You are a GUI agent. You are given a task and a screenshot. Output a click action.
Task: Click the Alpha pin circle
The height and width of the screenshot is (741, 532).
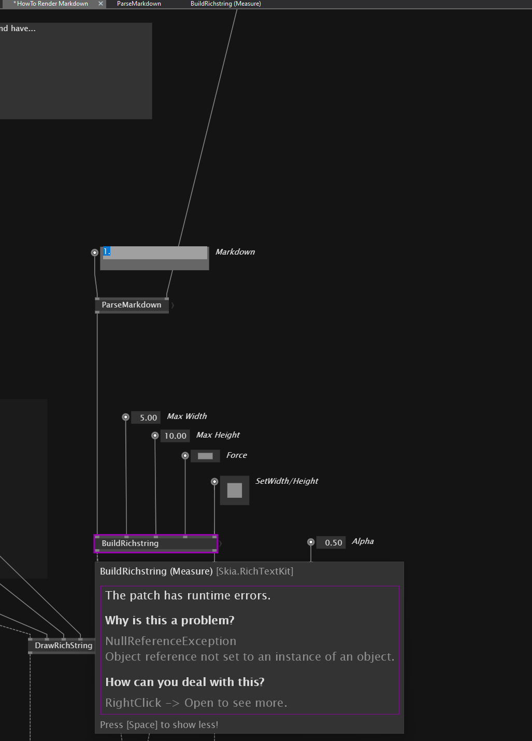click(x=311, y=542)
